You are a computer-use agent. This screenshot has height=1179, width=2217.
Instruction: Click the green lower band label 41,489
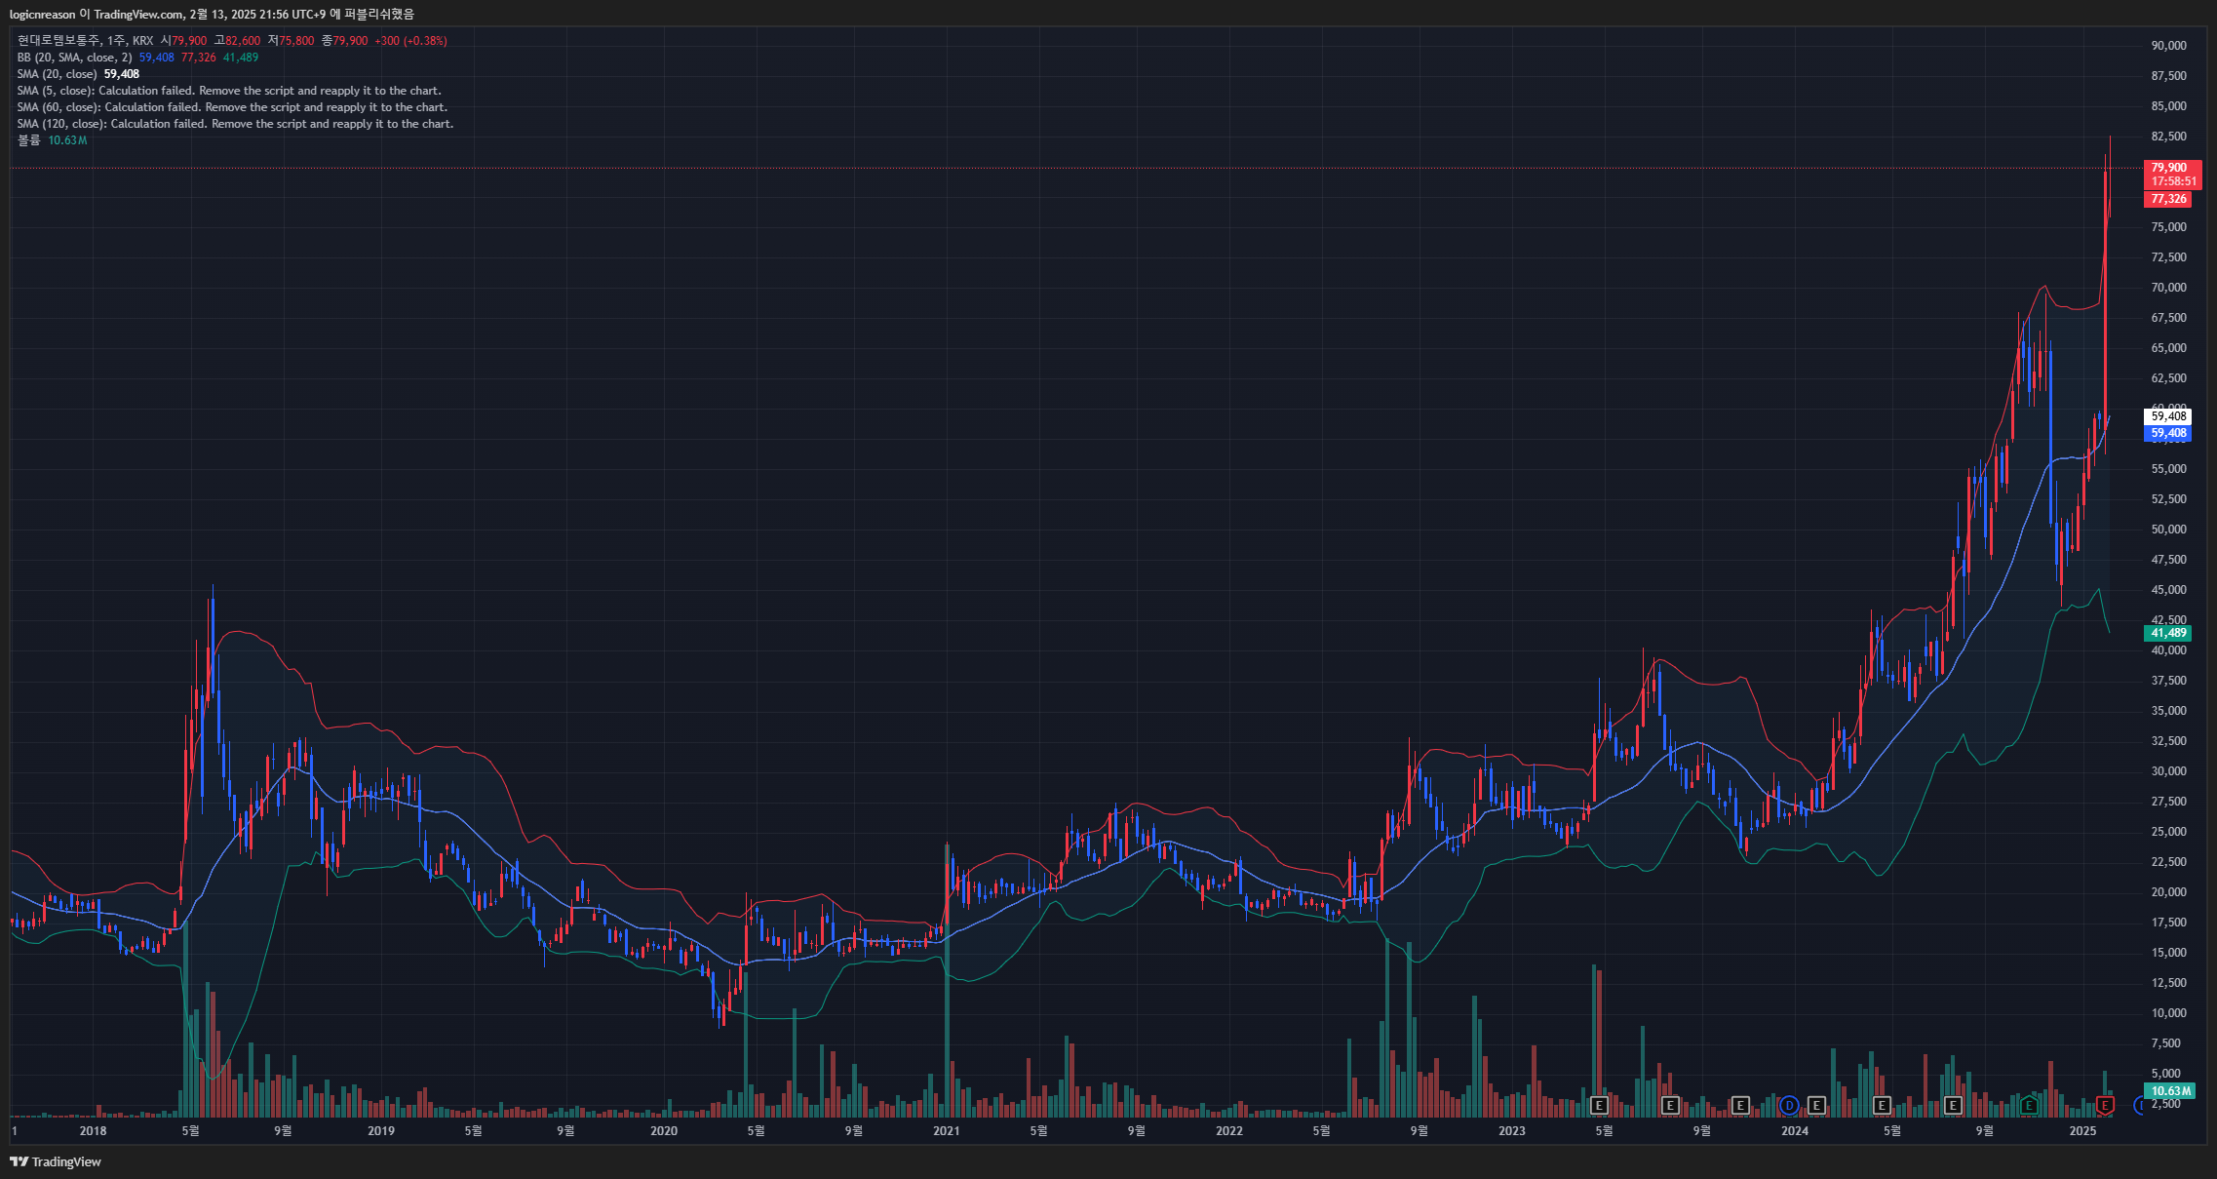[x=2168, y=633]
